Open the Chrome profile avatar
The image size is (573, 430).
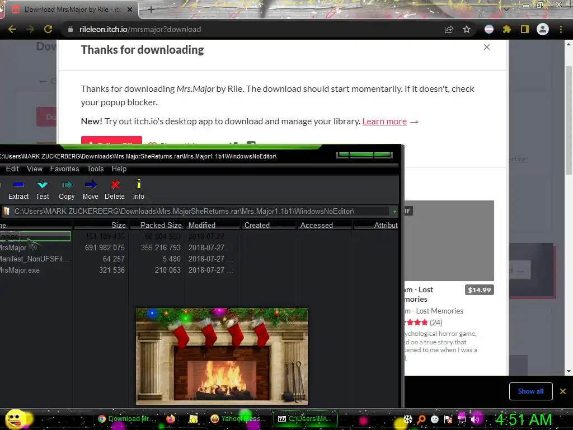543,29
